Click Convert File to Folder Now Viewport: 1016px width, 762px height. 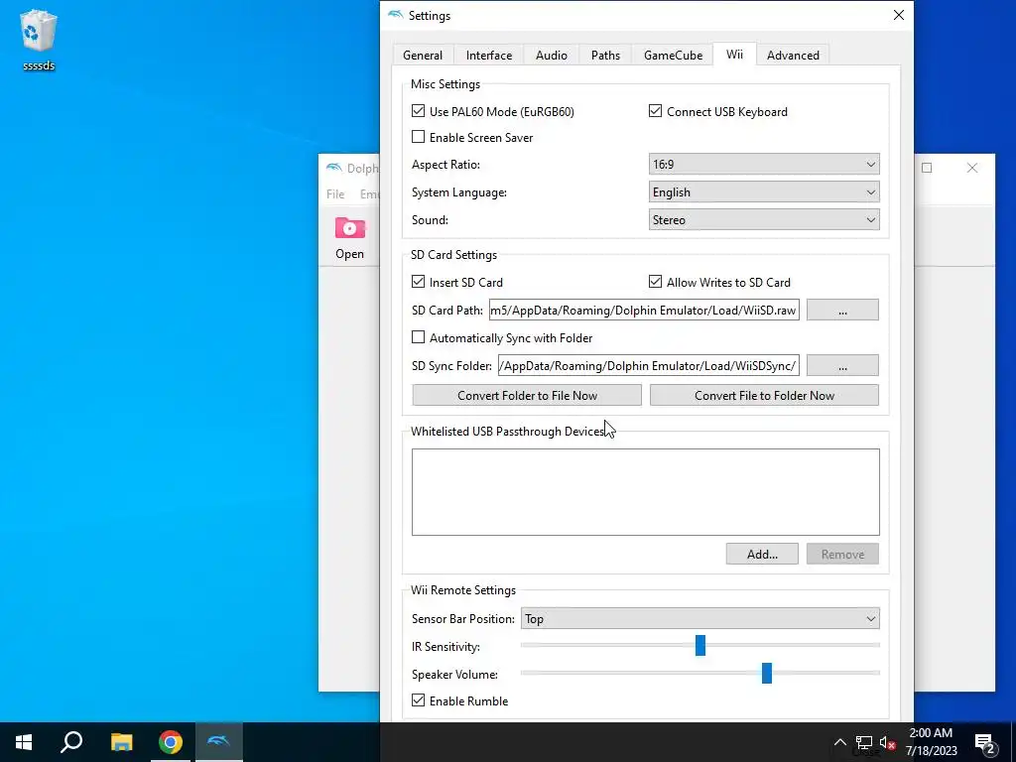click(x=764, y=395)
